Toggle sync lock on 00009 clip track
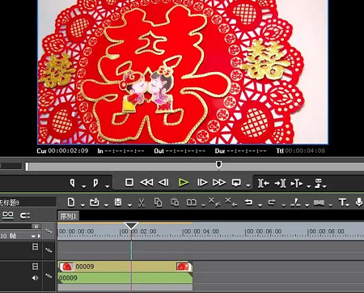 tap(49, 276)
